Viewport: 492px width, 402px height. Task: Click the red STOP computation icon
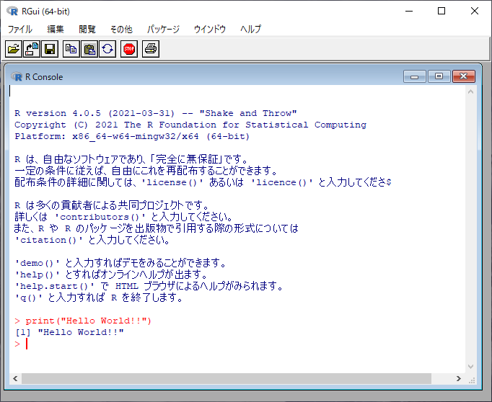[x=129, y=49]
